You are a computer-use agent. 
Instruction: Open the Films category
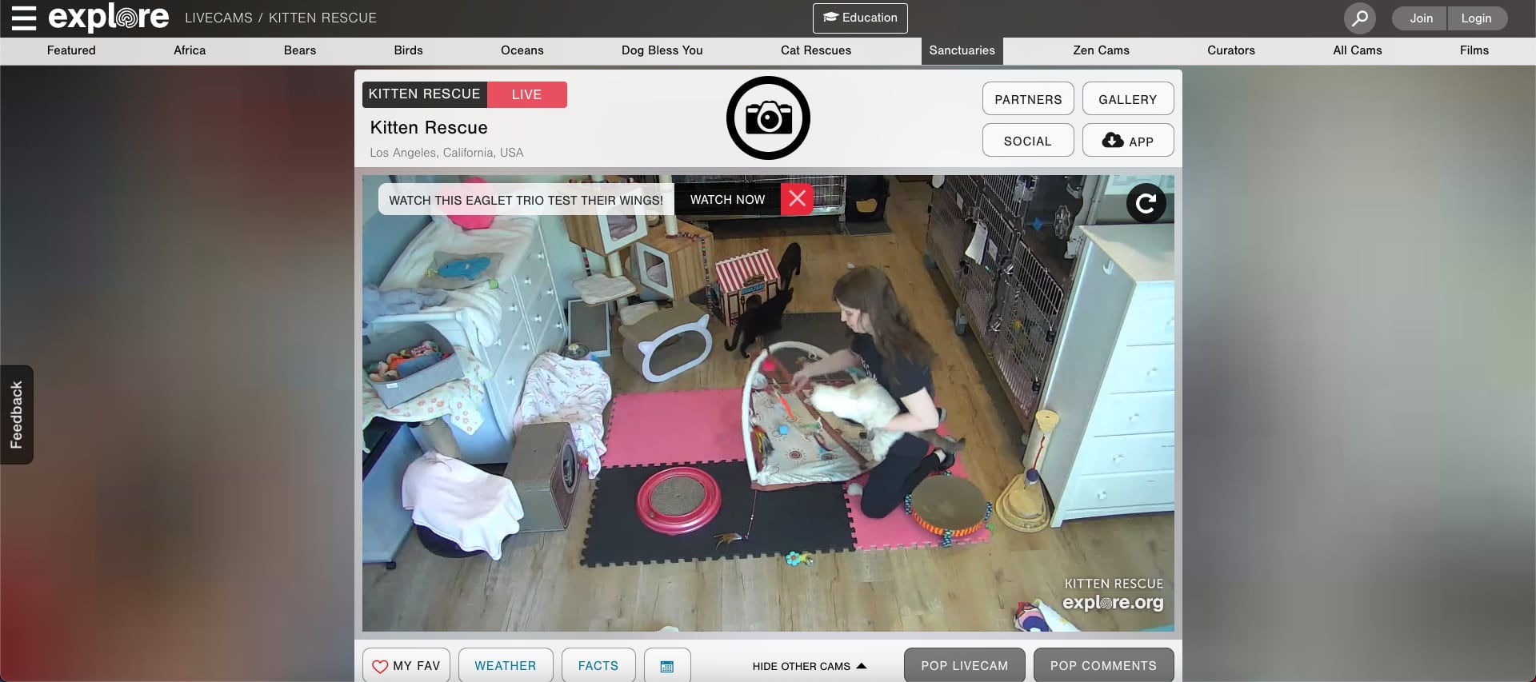(1474, 50)
